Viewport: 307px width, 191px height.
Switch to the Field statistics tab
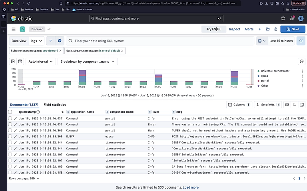click(x=55, y=104)
